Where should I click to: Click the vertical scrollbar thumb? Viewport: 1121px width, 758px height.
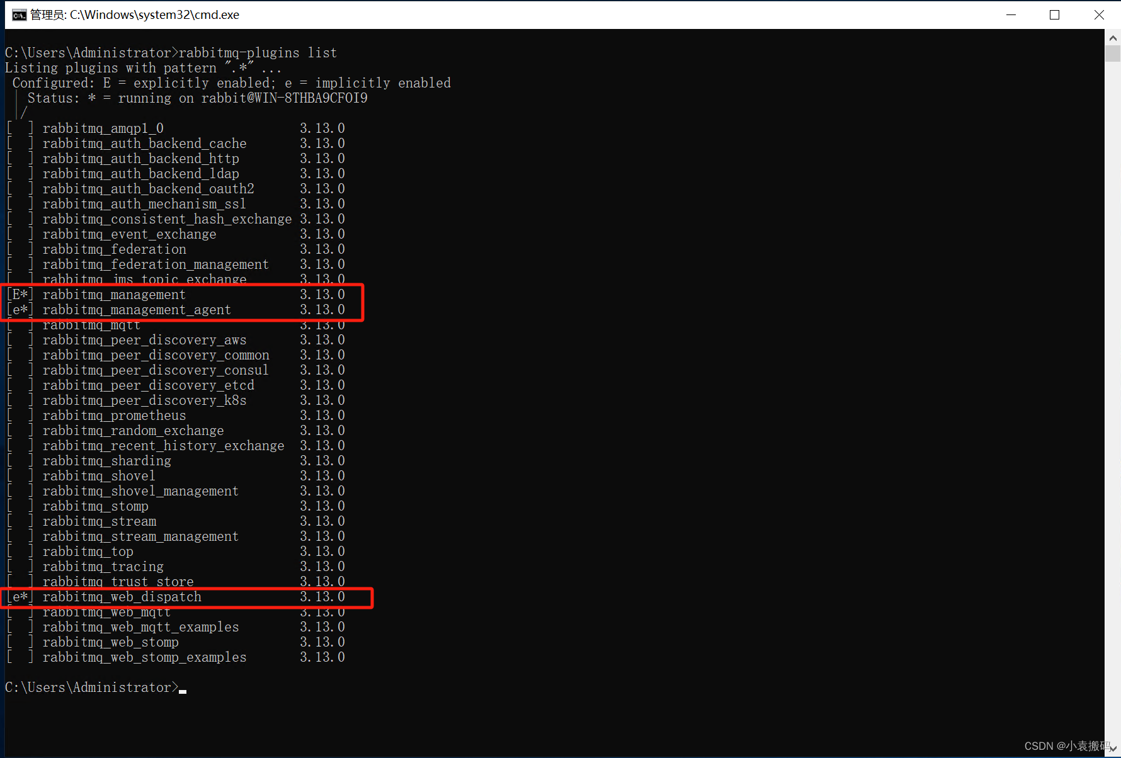click(x=1113, y=54)
